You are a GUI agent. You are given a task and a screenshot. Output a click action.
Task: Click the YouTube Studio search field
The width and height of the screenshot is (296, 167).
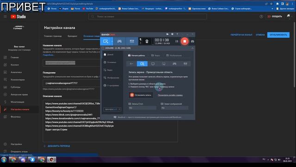tap(148, 17)
